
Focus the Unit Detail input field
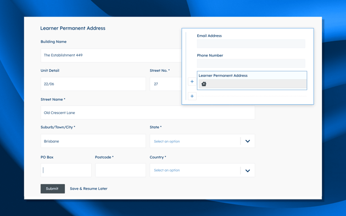93,84
